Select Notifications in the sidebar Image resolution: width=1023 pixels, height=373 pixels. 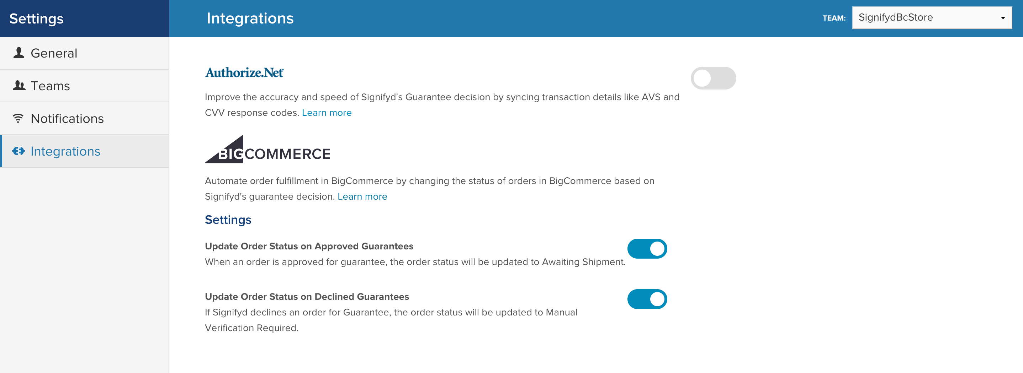(x=67, y=119)
